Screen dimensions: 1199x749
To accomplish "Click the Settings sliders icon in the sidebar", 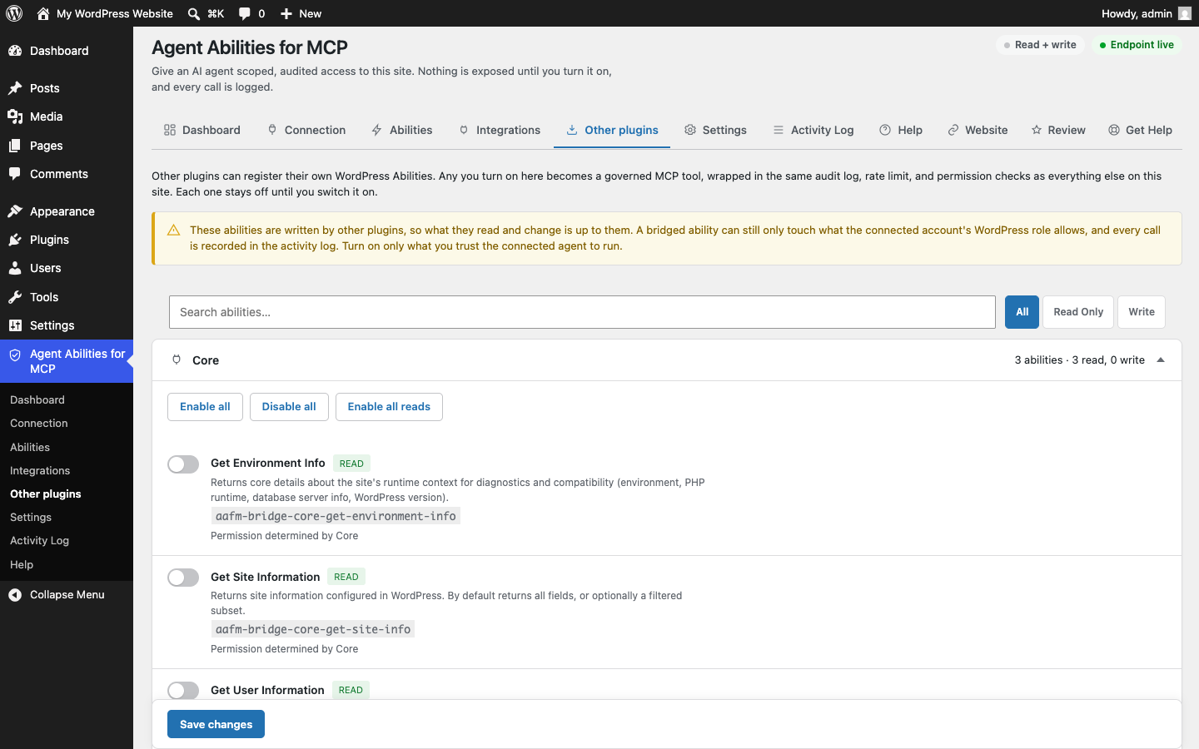I will (15, 325).
